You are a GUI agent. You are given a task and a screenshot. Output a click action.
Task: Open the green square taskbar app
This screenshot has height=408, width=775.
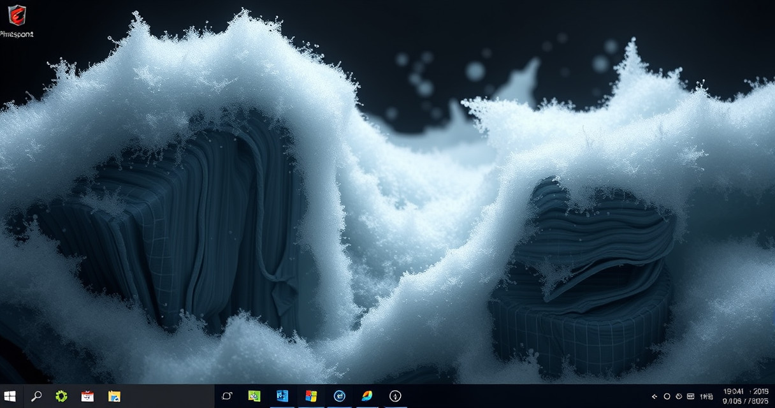(x=254, y=396)
